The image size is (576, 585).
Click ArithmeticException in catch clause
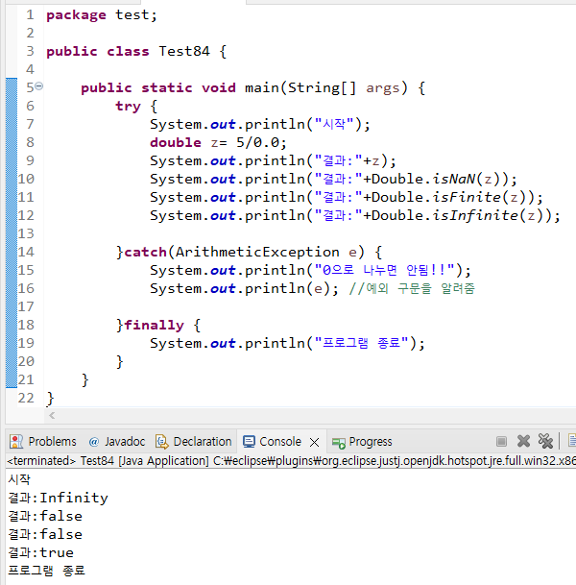tap(257, 252)
